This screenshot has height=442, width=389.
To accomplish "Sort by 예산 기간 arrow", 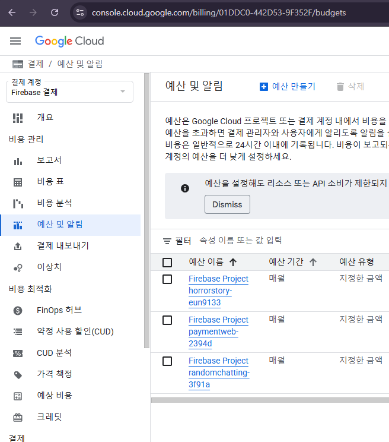I will 313,262.
